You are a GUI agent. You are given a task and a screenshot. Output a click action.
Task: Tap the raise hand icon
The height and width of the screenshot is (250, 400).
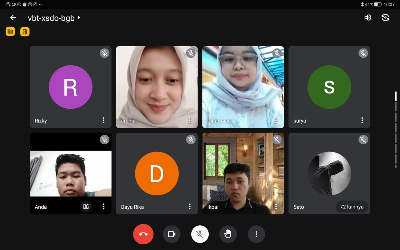(228, 234)
